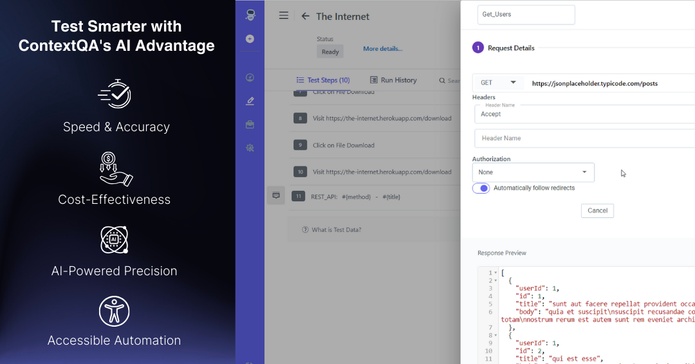Click the question mark help icon

(305, 230)
